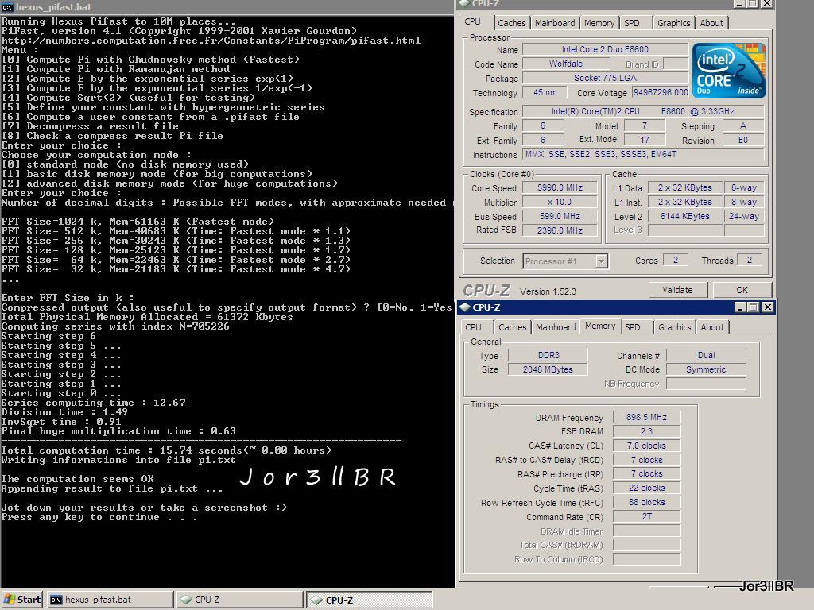The image size is (814, 610).
Task: Select SPD tab in top CPU-Z window
Action: pos(632,23)
